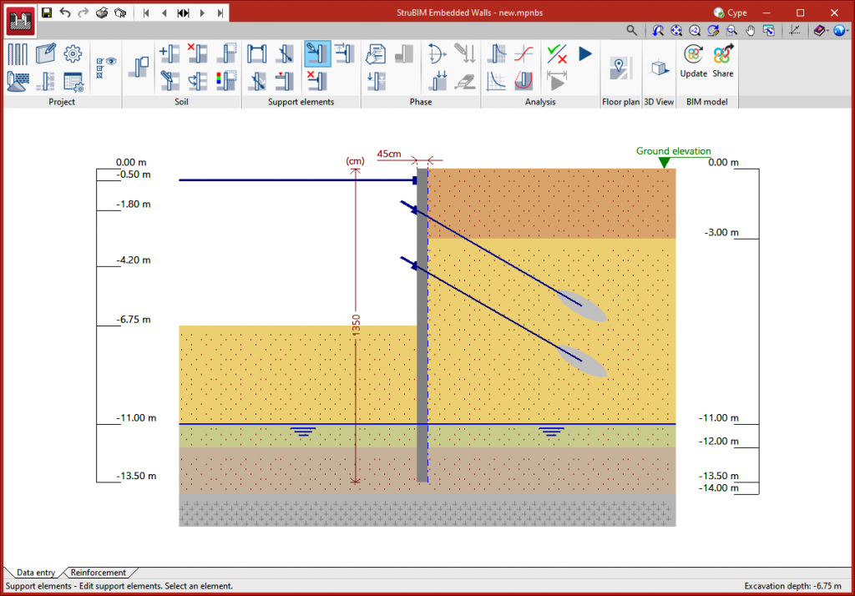Switch to the Reinforcement tab
This screenshot has width=855, height=596.
click(x=99, y=573)
